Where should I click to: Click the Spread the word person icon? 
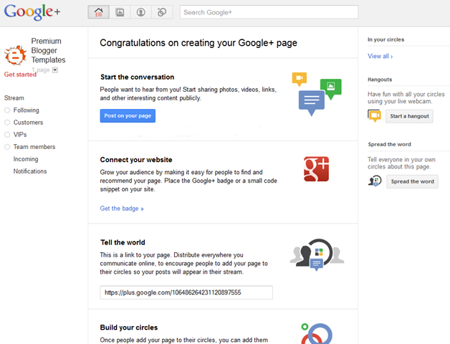tap(375, 181)
